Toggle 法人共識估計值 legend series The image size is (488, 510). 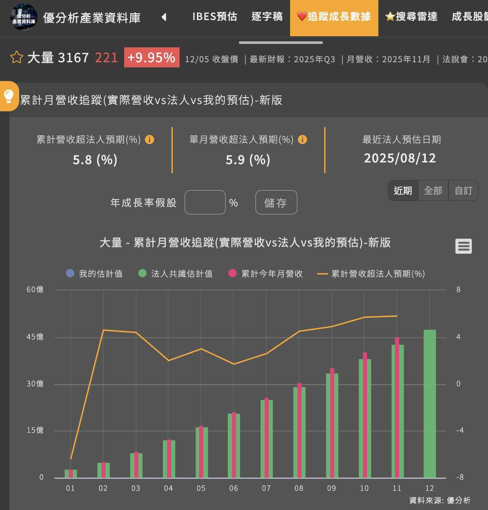point(176,274)
